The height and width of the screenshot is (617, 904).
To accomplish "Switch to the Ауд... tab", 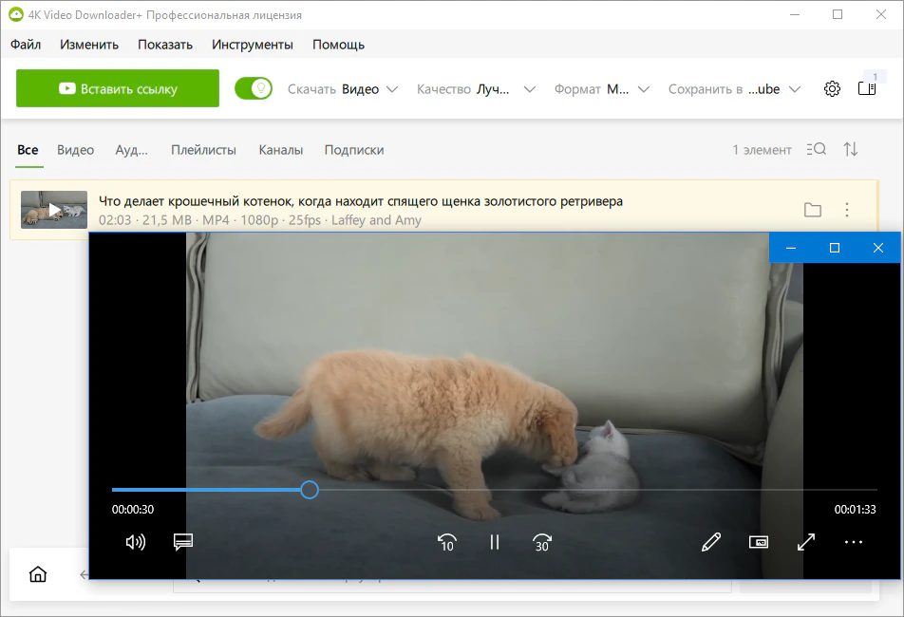I will 131,150.
